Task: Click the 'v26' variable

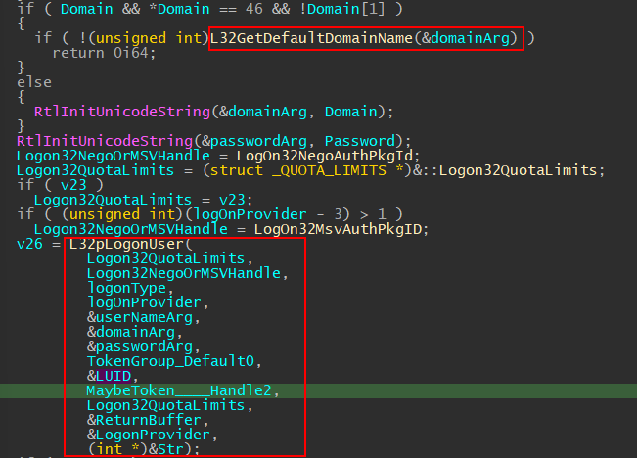Action: [29, 244]
